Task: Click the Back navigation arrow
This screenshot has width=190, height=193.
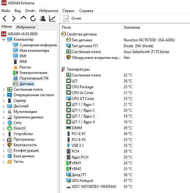Action: 5,18
